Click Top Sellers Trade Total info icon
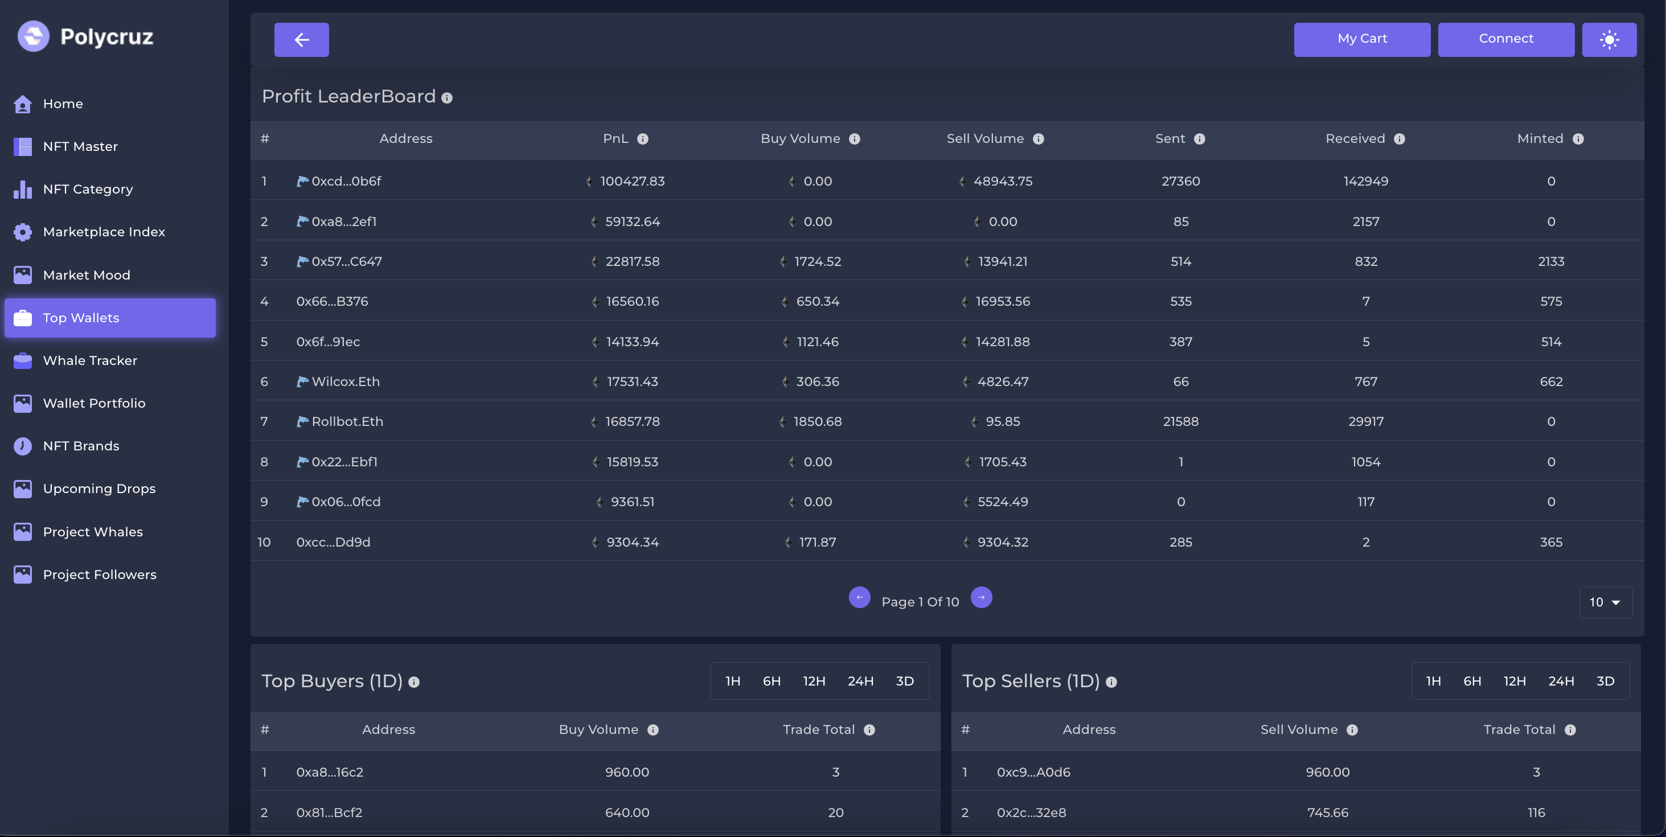Image resolution: width=1666 pixels, height=837 pixels. (x=1570, y=731)
